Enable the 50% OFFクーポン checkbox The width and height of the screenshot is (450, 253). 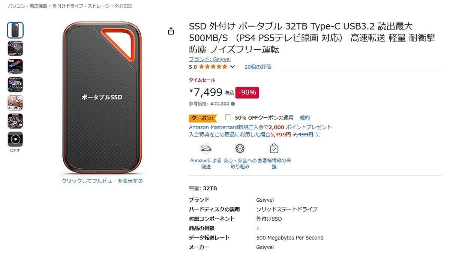pos(228,118)
